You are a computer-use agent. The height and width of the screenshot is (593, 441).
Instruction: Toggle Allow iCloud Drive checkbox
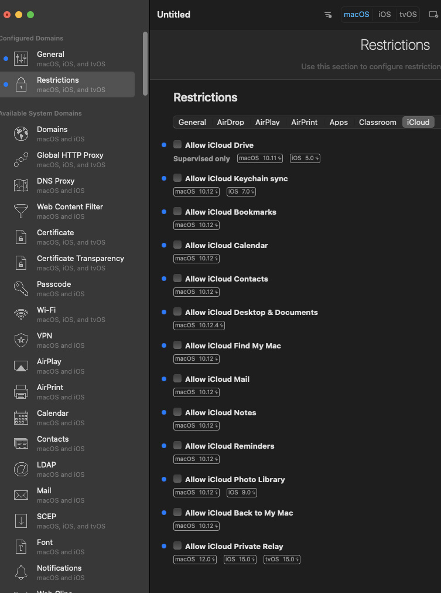(177, 144)
